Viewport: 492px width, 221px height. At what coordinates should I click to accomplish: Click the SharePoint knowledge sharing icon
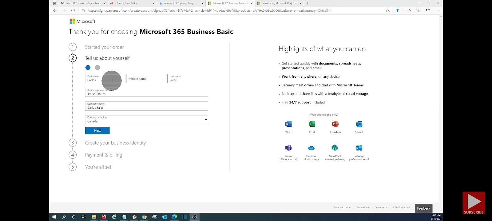(x=335, y=148)
